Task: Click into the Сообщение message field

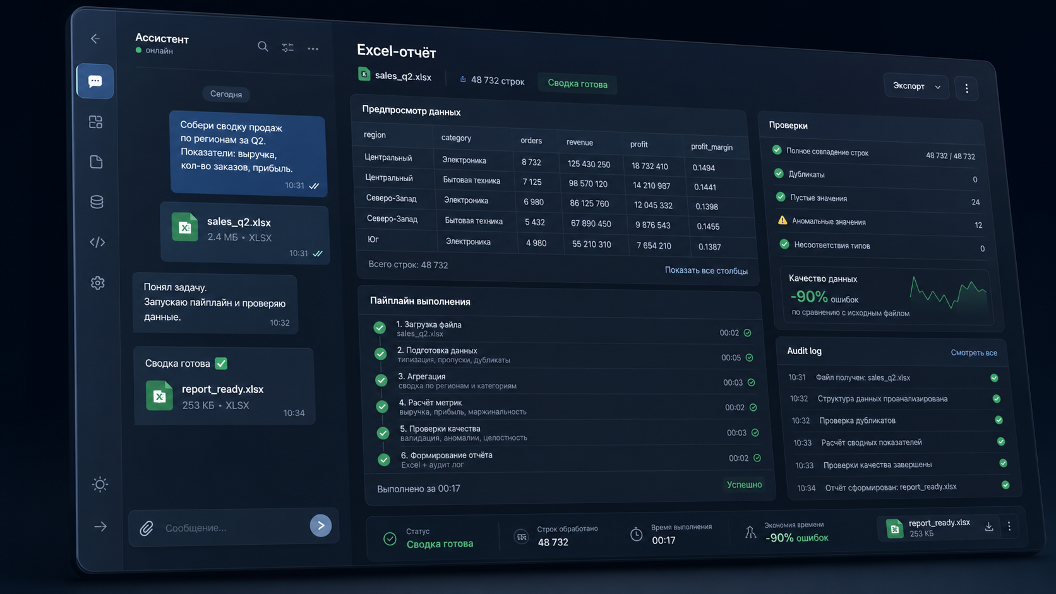Action: [x=234, y=528]
